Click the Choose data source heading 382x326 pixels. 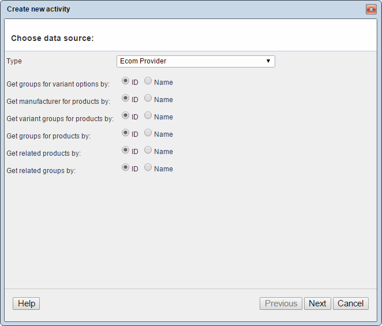[53, 38]
